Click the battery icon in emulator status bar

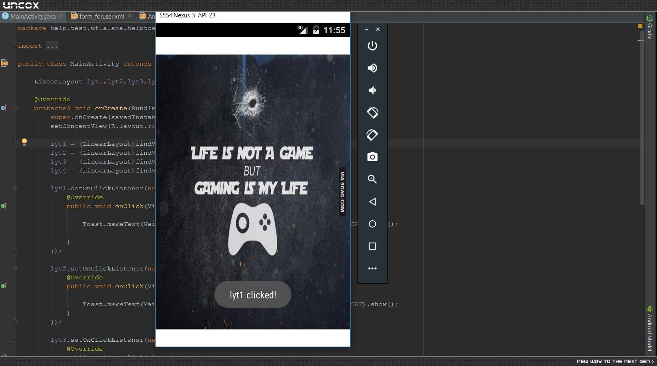point(316,30)
